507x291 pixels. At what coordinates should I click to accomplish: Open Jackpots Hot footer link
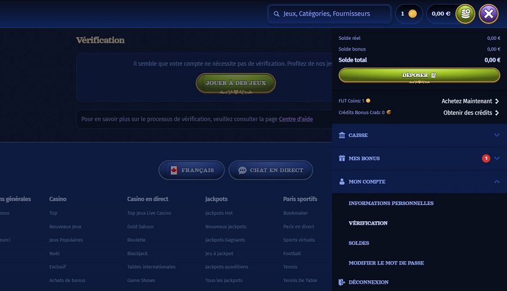(x=219, y=213)
